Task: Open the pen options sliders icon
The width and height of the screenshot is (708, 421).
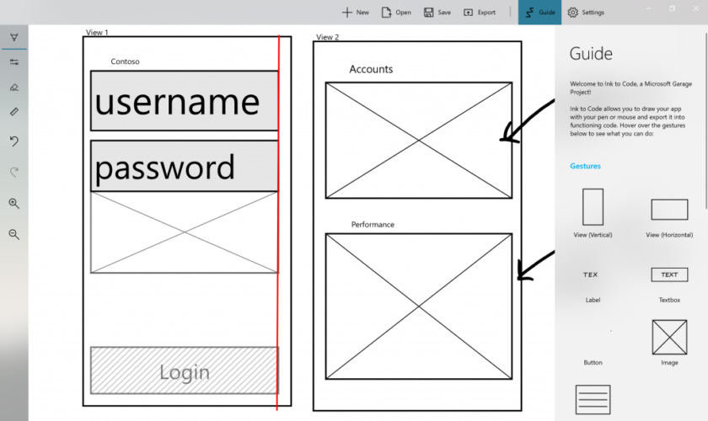Action: (x=14, y=61)
